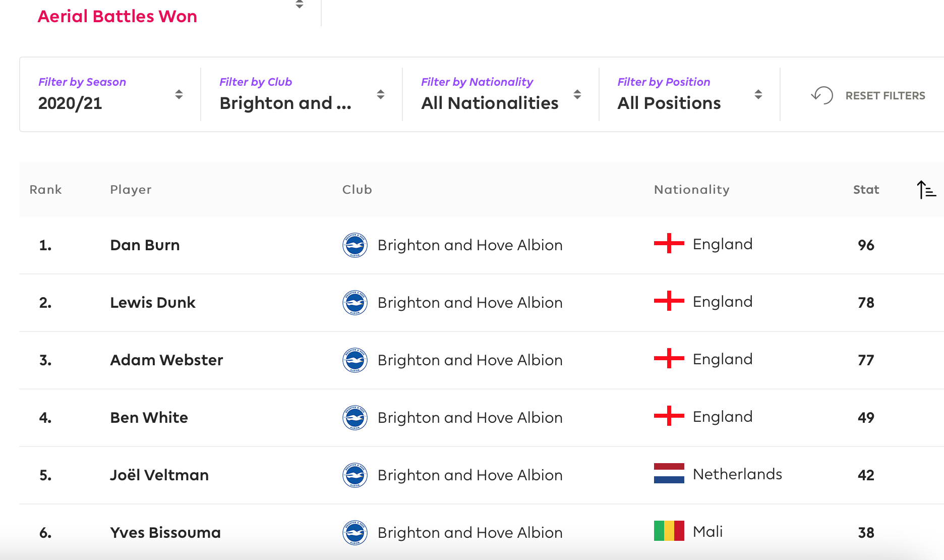Expand the Aerial Battles Won stat selector
Image resolution: width=944 pixels, height=560 pixels.
click(300, 5)
